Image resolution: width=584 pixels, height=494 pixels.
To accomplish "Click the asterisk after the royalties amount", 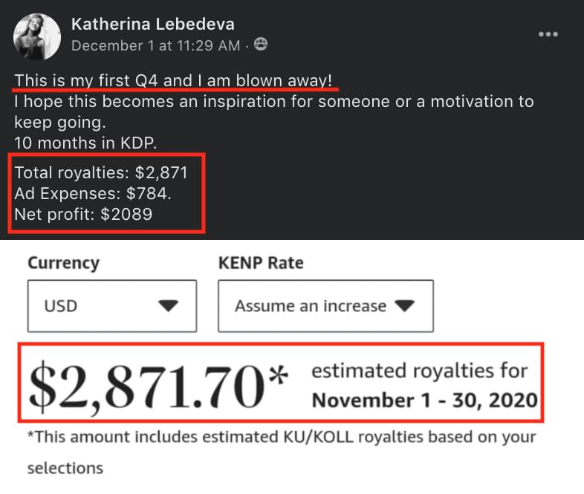I will [278, 374].
